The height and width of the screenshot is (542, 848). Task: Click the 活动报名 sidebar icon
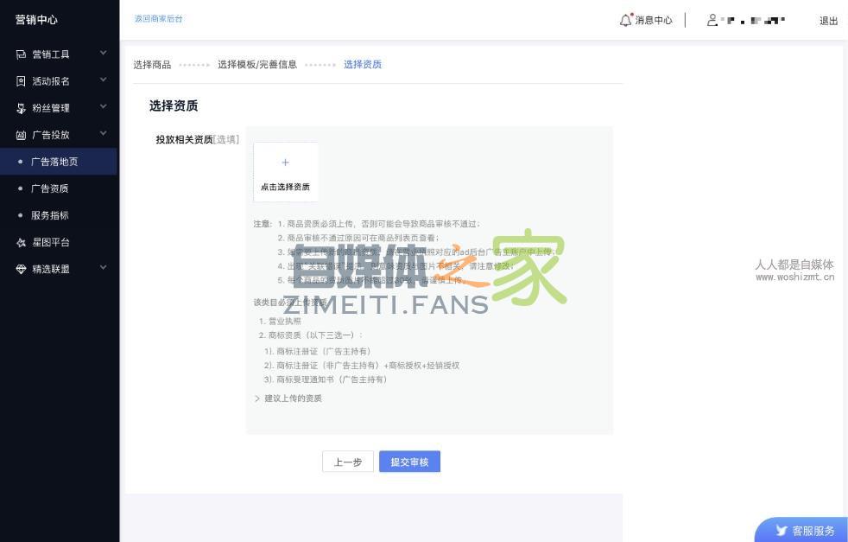pyautogui.click(x=21, y=81)
